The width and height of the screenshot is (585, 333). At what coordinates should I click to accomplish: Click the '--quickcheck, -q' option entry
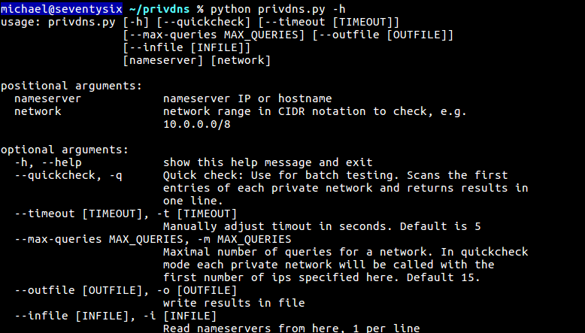[68, 175]
